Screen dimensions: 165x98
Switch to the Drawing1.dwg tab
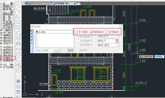(35, 3)
